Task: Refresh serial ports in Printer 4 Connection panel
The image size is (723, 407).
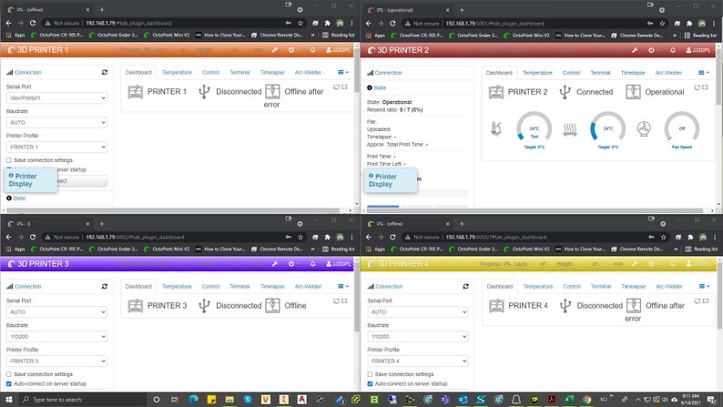Action: pyautogui.click(x=465, y=286)
